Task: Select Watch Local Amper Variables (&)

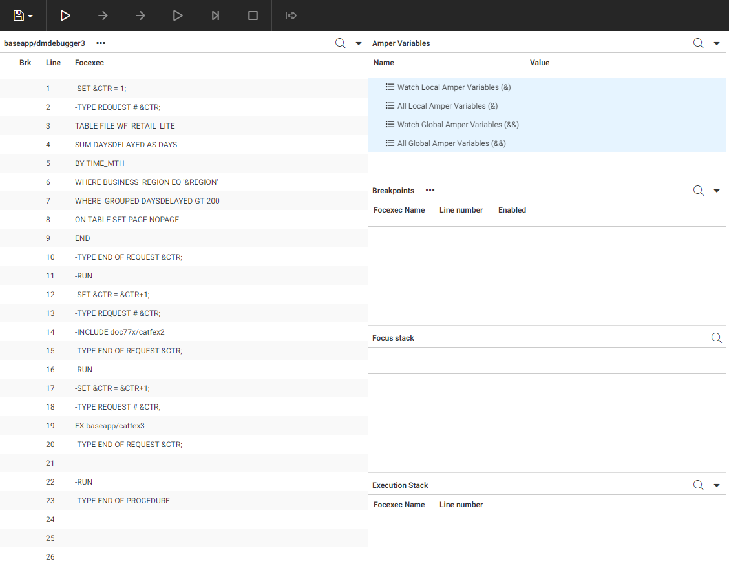Action: tap(454, 87)
